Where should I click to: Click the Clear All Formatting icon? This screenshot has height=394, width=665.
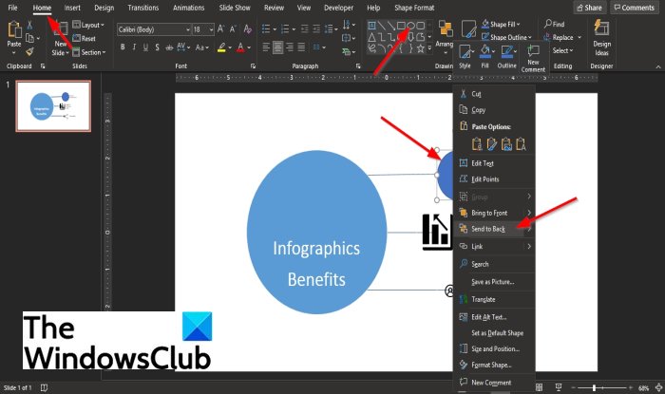[249, 29]
